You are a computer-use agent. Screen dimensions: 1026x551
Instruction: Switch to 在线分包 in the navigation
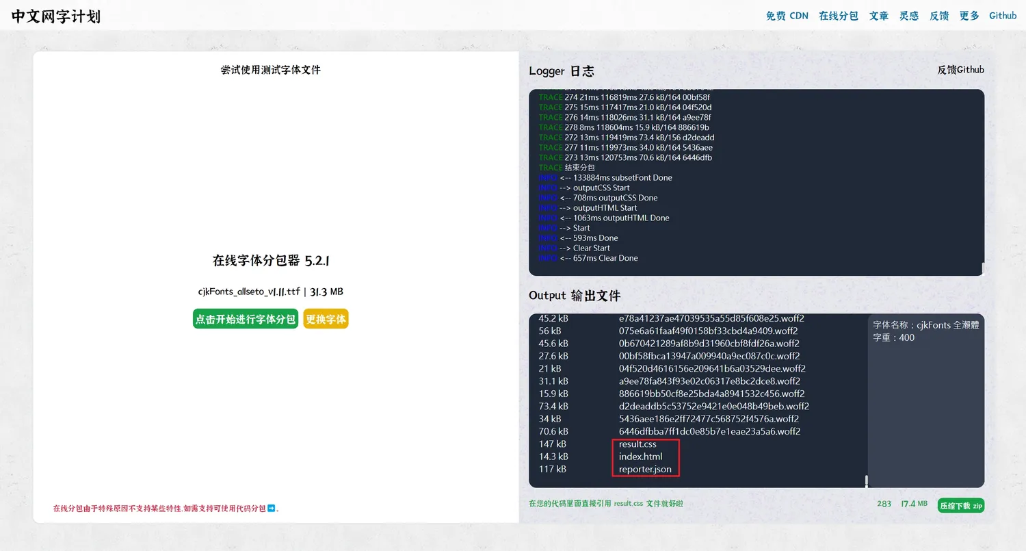point(838,15)
